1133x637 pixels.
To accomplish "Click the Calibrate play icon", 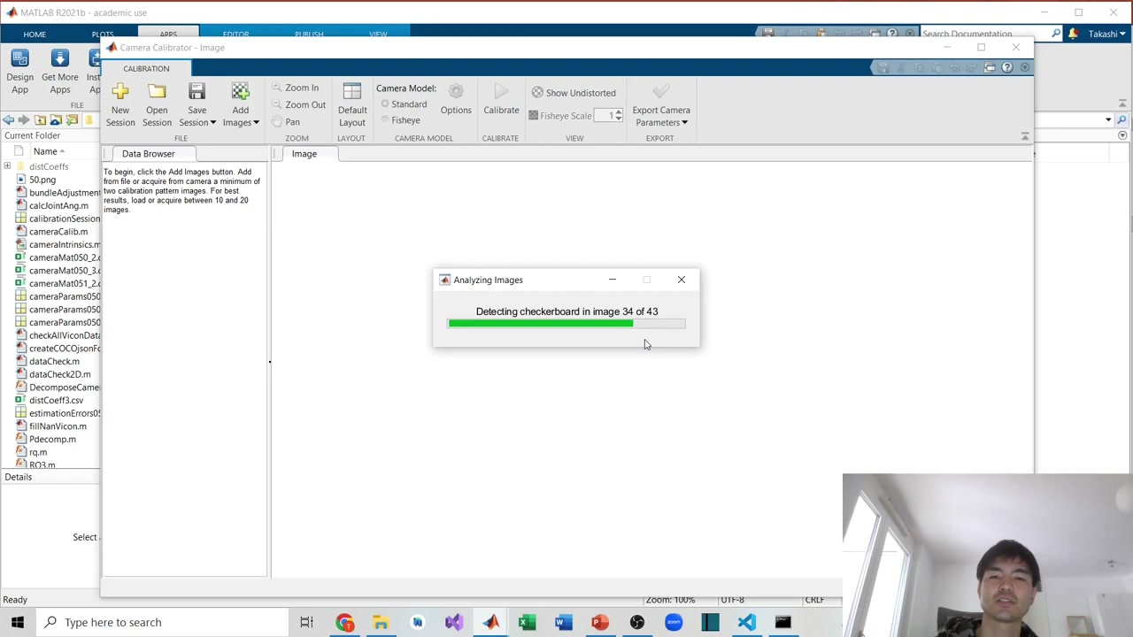I will coord(501,91).
